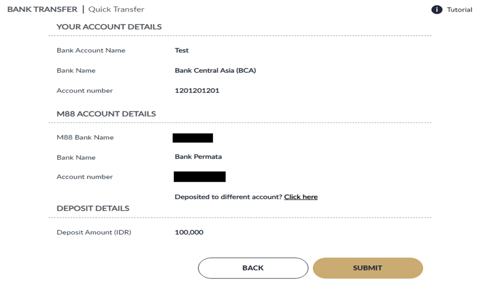Click the "Deposited to different account?" text

228,197
